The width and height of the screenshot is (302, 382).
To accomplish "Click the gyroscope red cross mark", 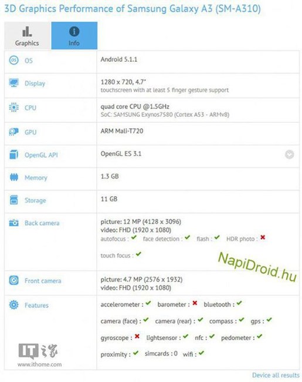I will point(137,336).
